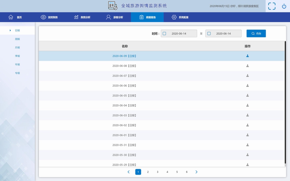Download the 2020-06-08 daily report

[247, 66]
